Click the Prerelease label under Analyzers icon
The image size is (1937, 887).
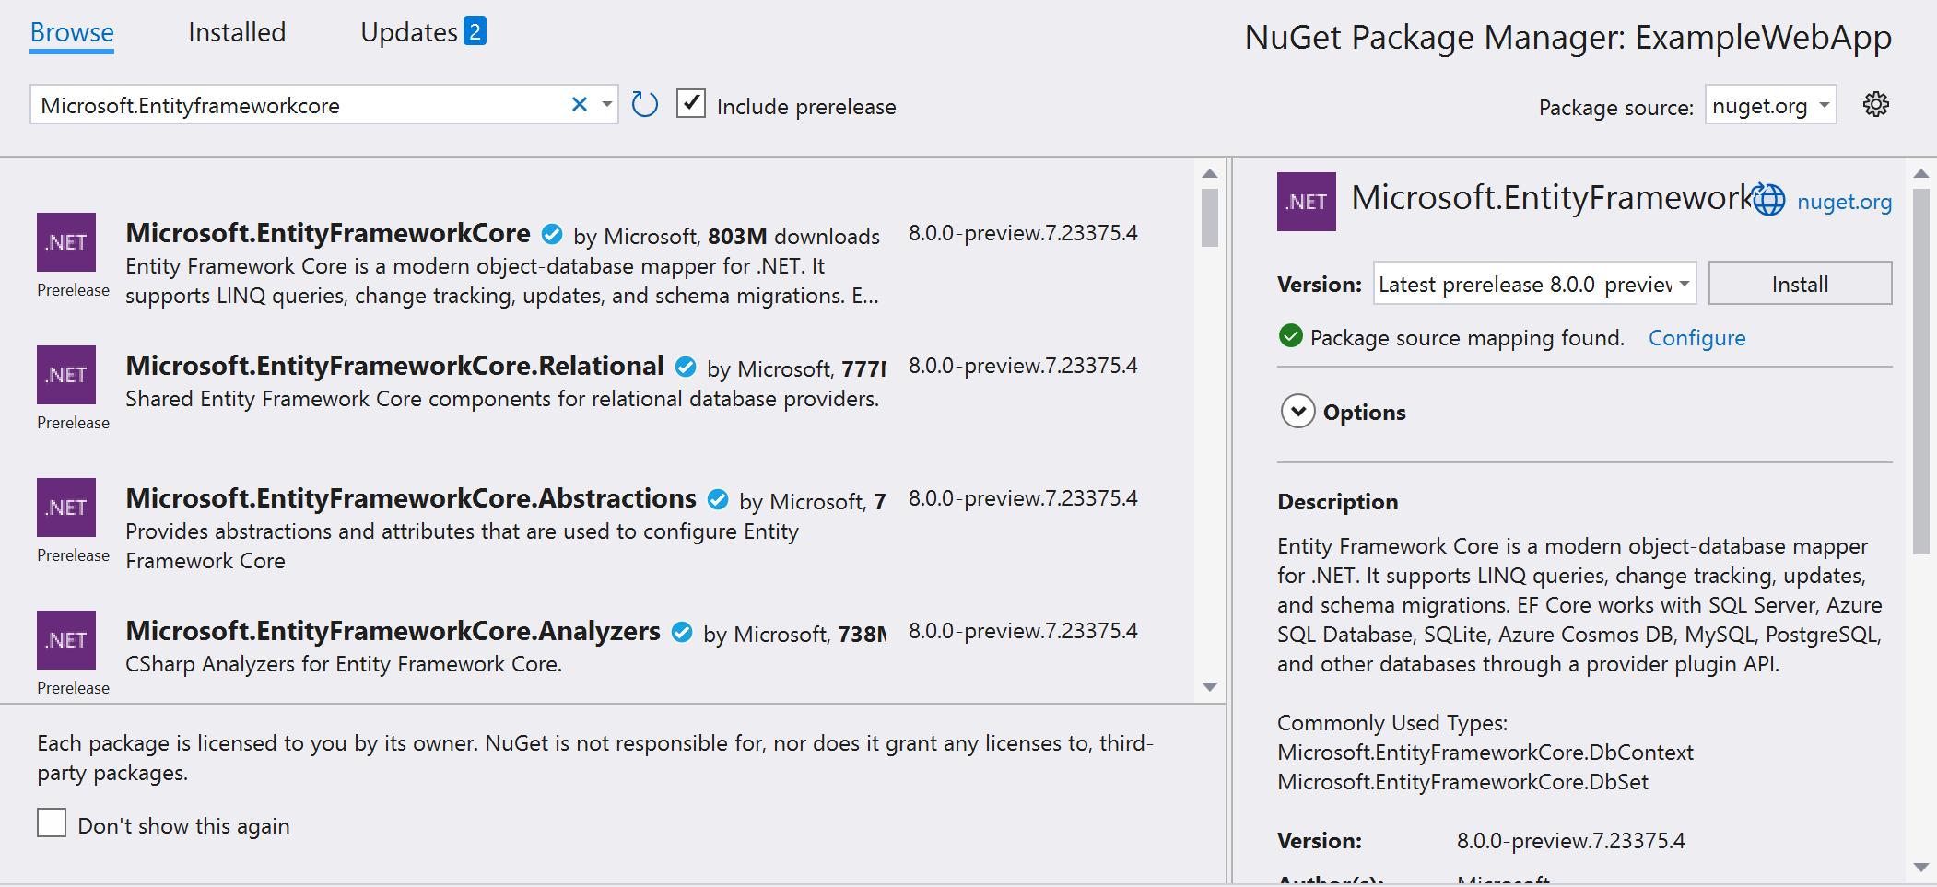pos(73,688)
